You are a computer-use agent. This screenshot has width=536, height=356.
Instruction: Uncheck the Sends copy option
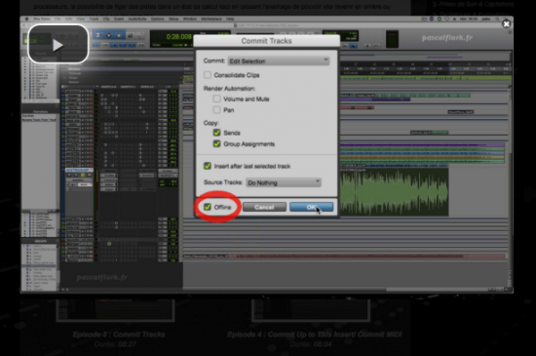pyautogui.click(x=216, y=133)
